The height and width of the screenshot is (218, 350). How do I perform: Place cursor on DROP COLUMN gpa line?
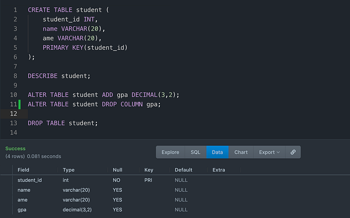click(94, 104)
